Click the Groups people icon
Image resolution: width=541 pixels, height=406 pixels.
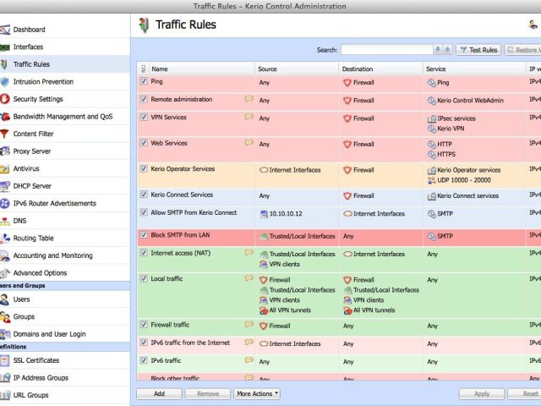[x=5, y=316]
